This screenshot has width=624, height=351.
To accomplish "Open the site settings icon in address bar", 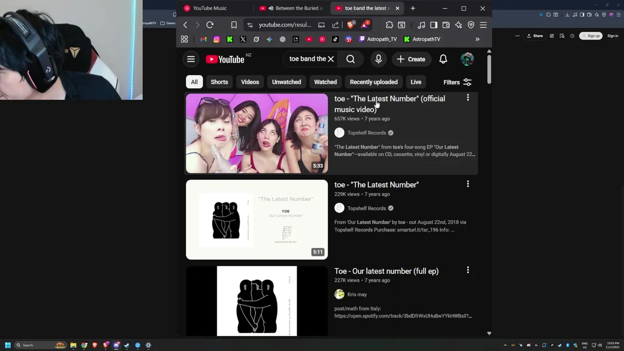I will pos(250,25).
